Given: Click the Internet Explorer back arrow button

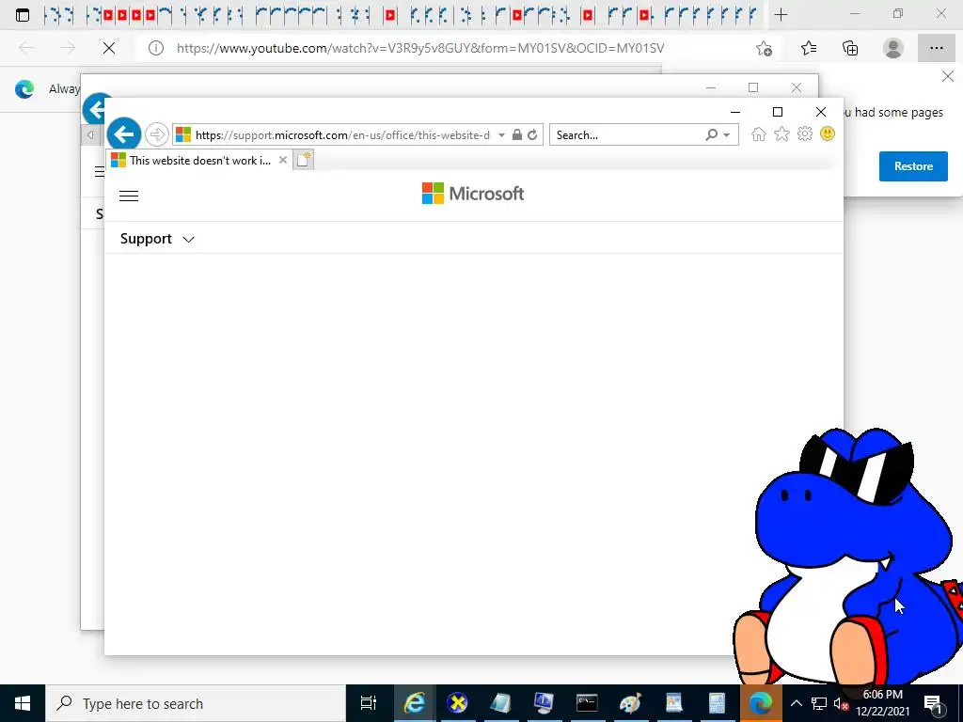Looking at the screenshot, I should pos(124,133).
